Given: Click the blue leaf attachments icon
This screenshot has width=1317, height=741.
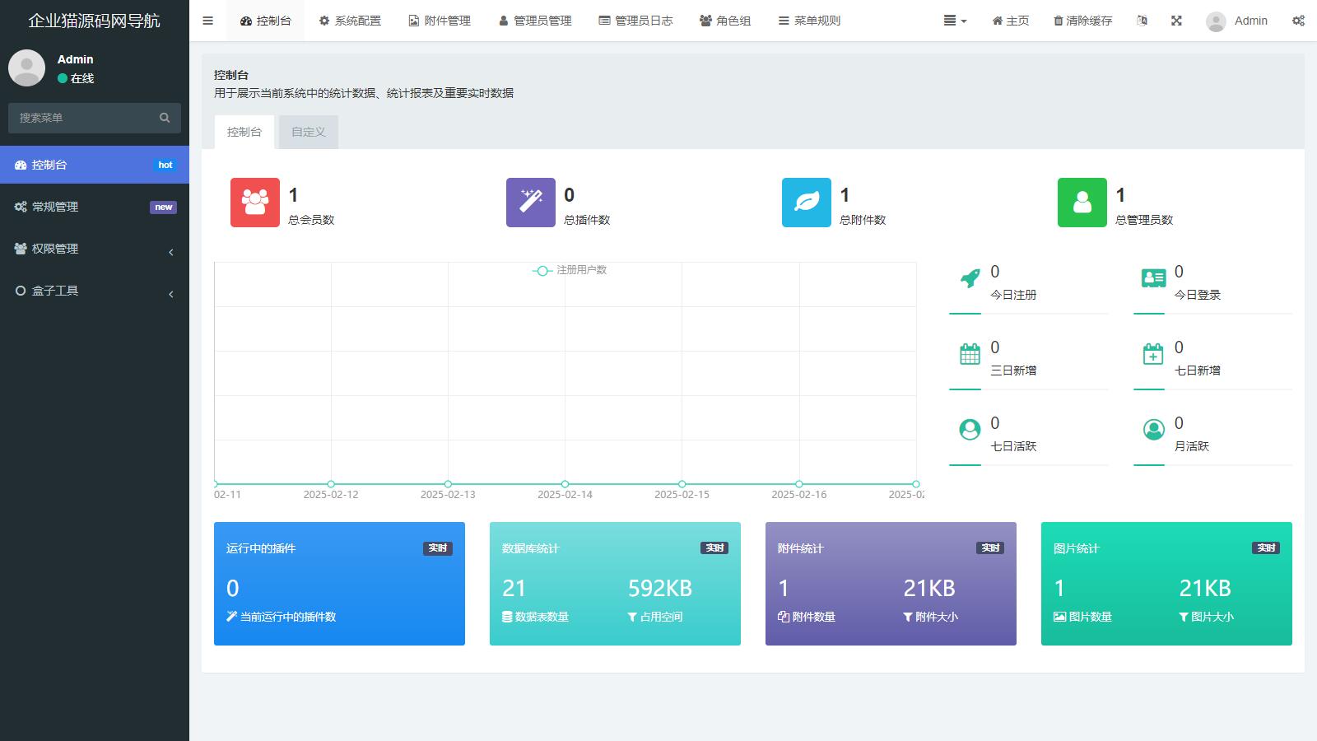Looking at the screenshot, I should click(x=806, y=203).
